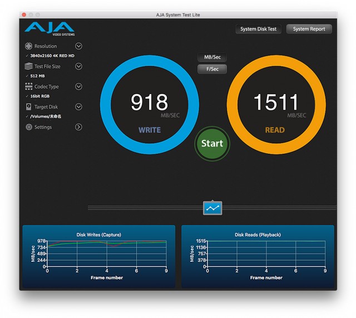Expand the Target Disk dropdown arrow
Image resolution: width=356 pixels, height=318 pixels.
(78, 107)
